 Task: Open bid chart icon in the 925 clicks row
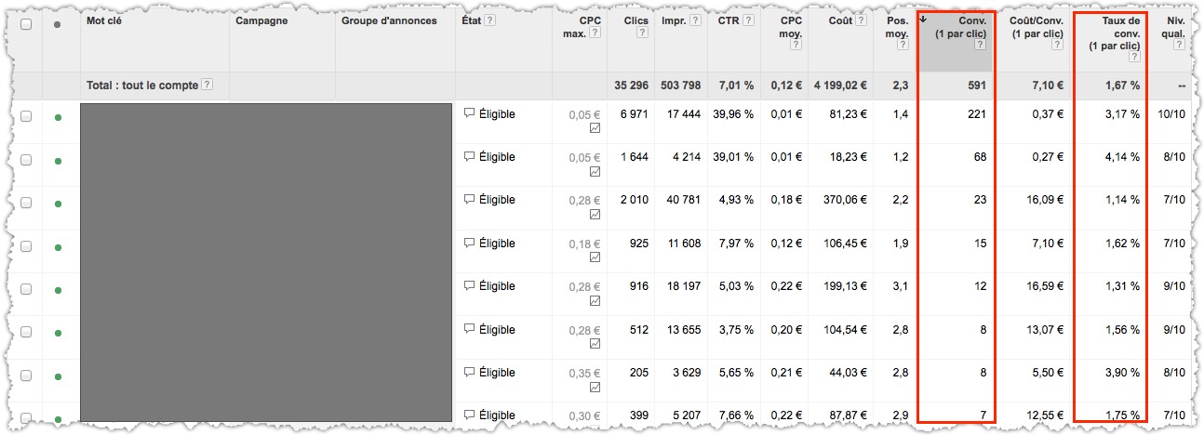point(595,257)
